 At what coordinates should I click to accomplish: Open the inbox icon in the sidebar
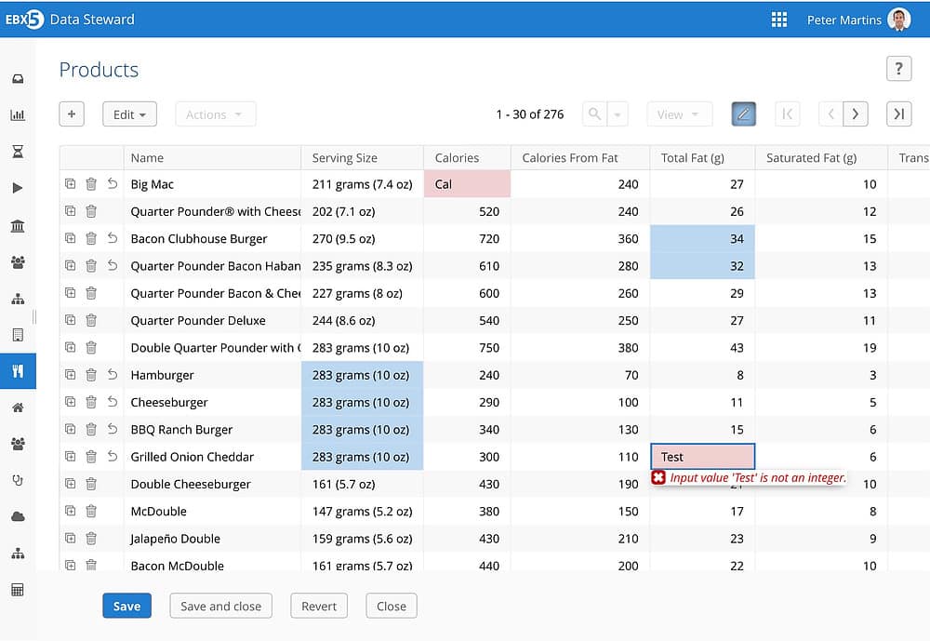18,79
